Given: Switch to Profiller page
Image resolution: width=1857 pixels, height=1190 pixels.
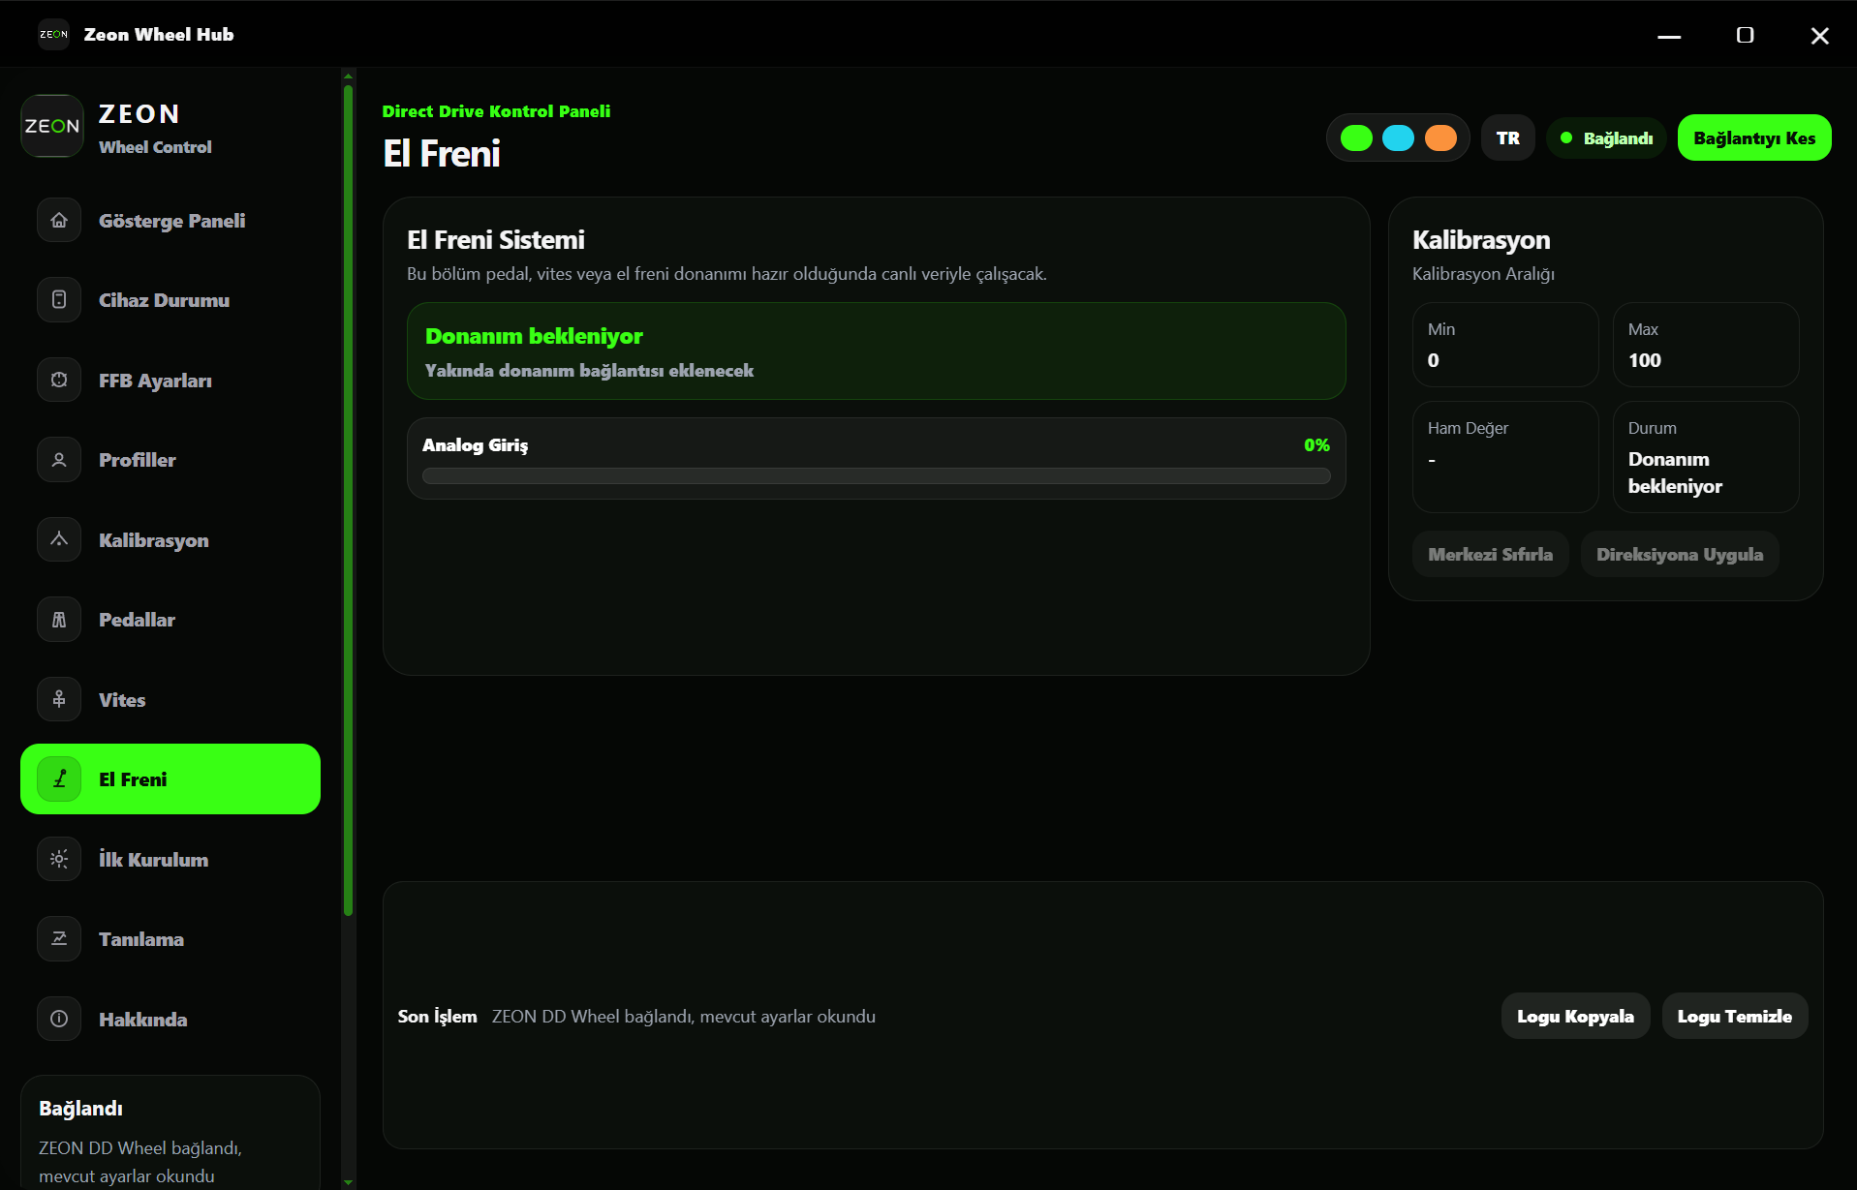Looking at the screenshot, I should pos(170,460).
